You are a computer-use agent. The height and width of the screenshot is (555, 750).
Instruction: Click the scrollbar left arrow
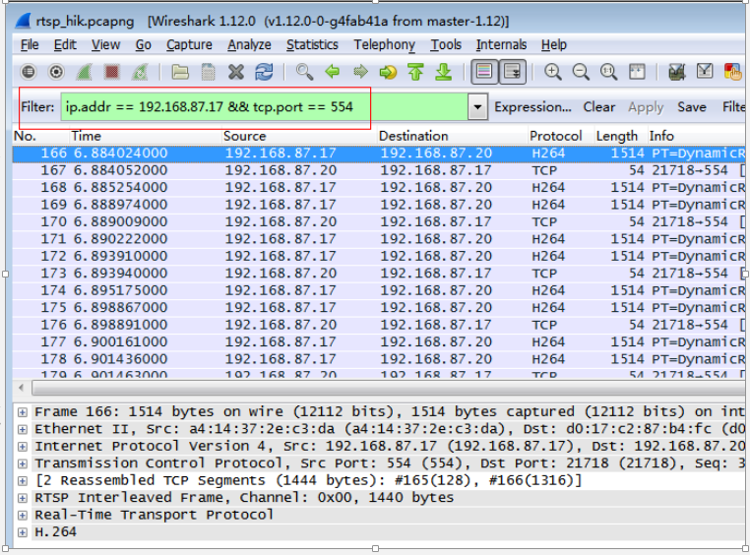[x=21, y=388]
